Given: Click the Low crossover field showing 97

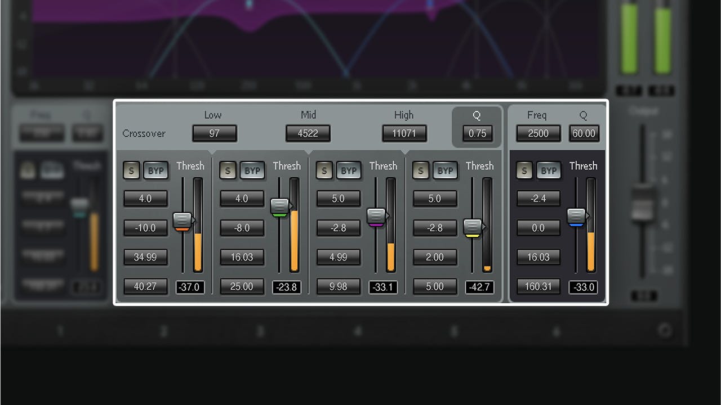Looking at the screenshot, I should 214,133.
